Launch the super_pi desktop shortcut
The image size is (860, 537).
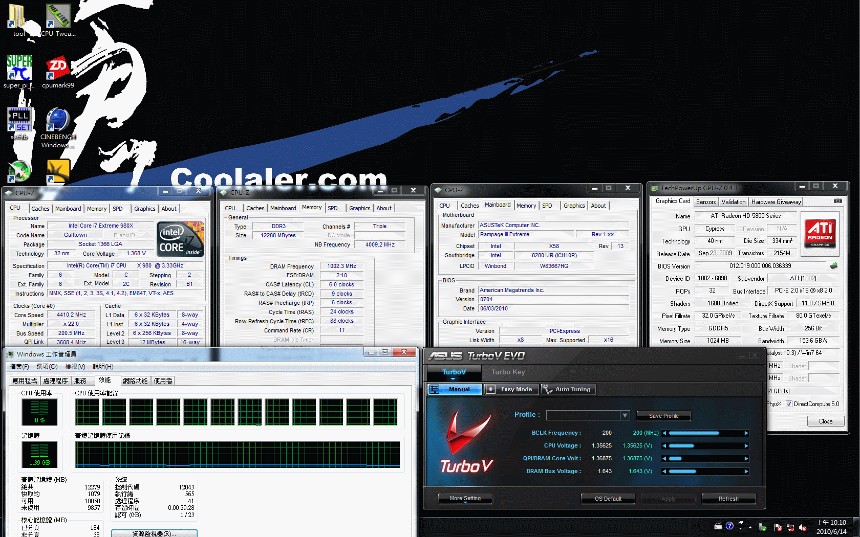(x=19, y=72)
